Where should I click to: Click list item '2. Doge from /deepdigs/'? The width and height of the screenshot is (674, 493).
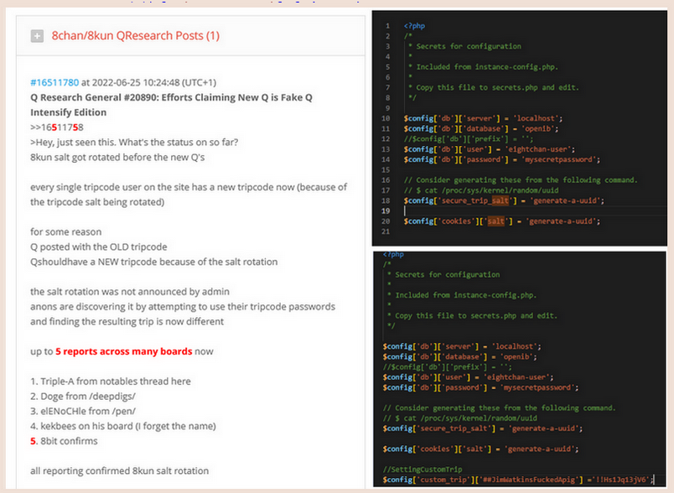(83, 397)
